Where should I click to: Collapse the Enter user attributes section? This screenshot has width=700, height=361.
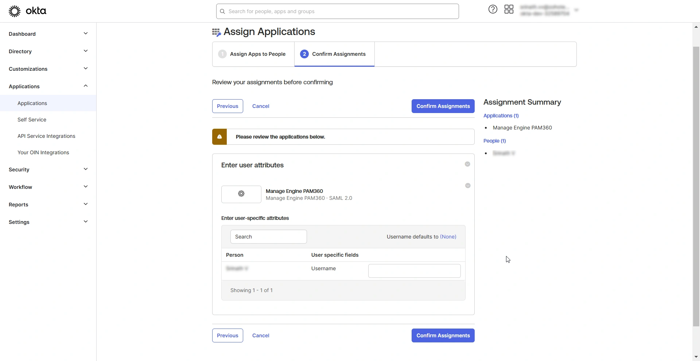coord(467,164)
